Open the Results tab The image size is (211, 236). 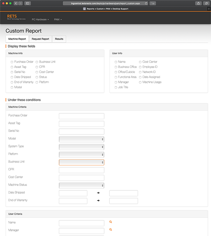pos(59,39)
